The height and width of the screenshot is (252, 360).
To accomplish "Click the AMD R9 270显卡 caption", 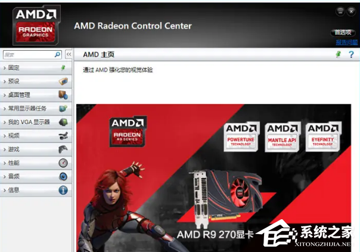I will tap(215, 235).
